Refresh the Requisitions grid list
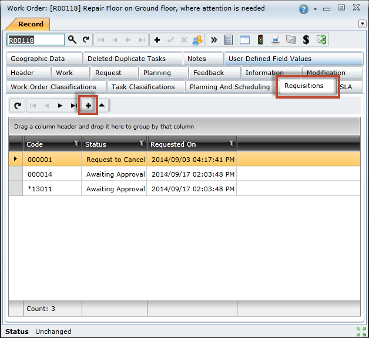 tap(18, 106)
